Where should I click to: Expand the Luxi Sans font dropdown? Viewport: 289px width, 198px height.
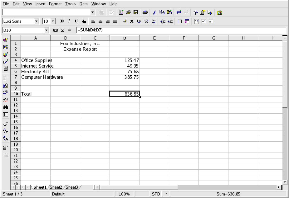(x=36, y=21)
